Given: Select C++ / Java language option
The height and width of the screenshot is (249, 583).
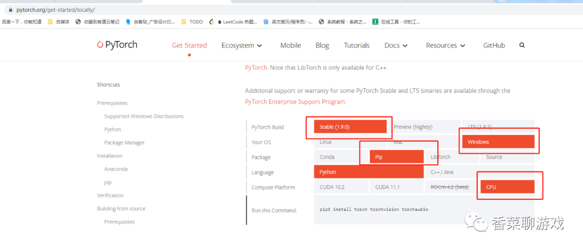Looking at the screenshot, I should coord(480,172).
